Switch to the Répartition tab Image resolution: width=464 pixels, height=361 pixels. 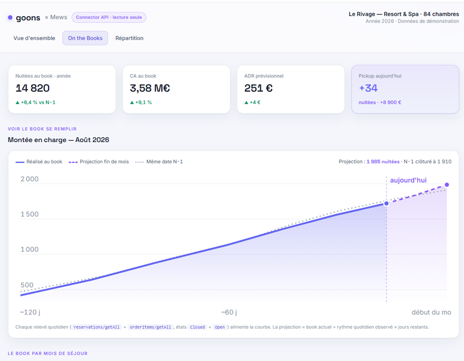[x=129, y=38]
